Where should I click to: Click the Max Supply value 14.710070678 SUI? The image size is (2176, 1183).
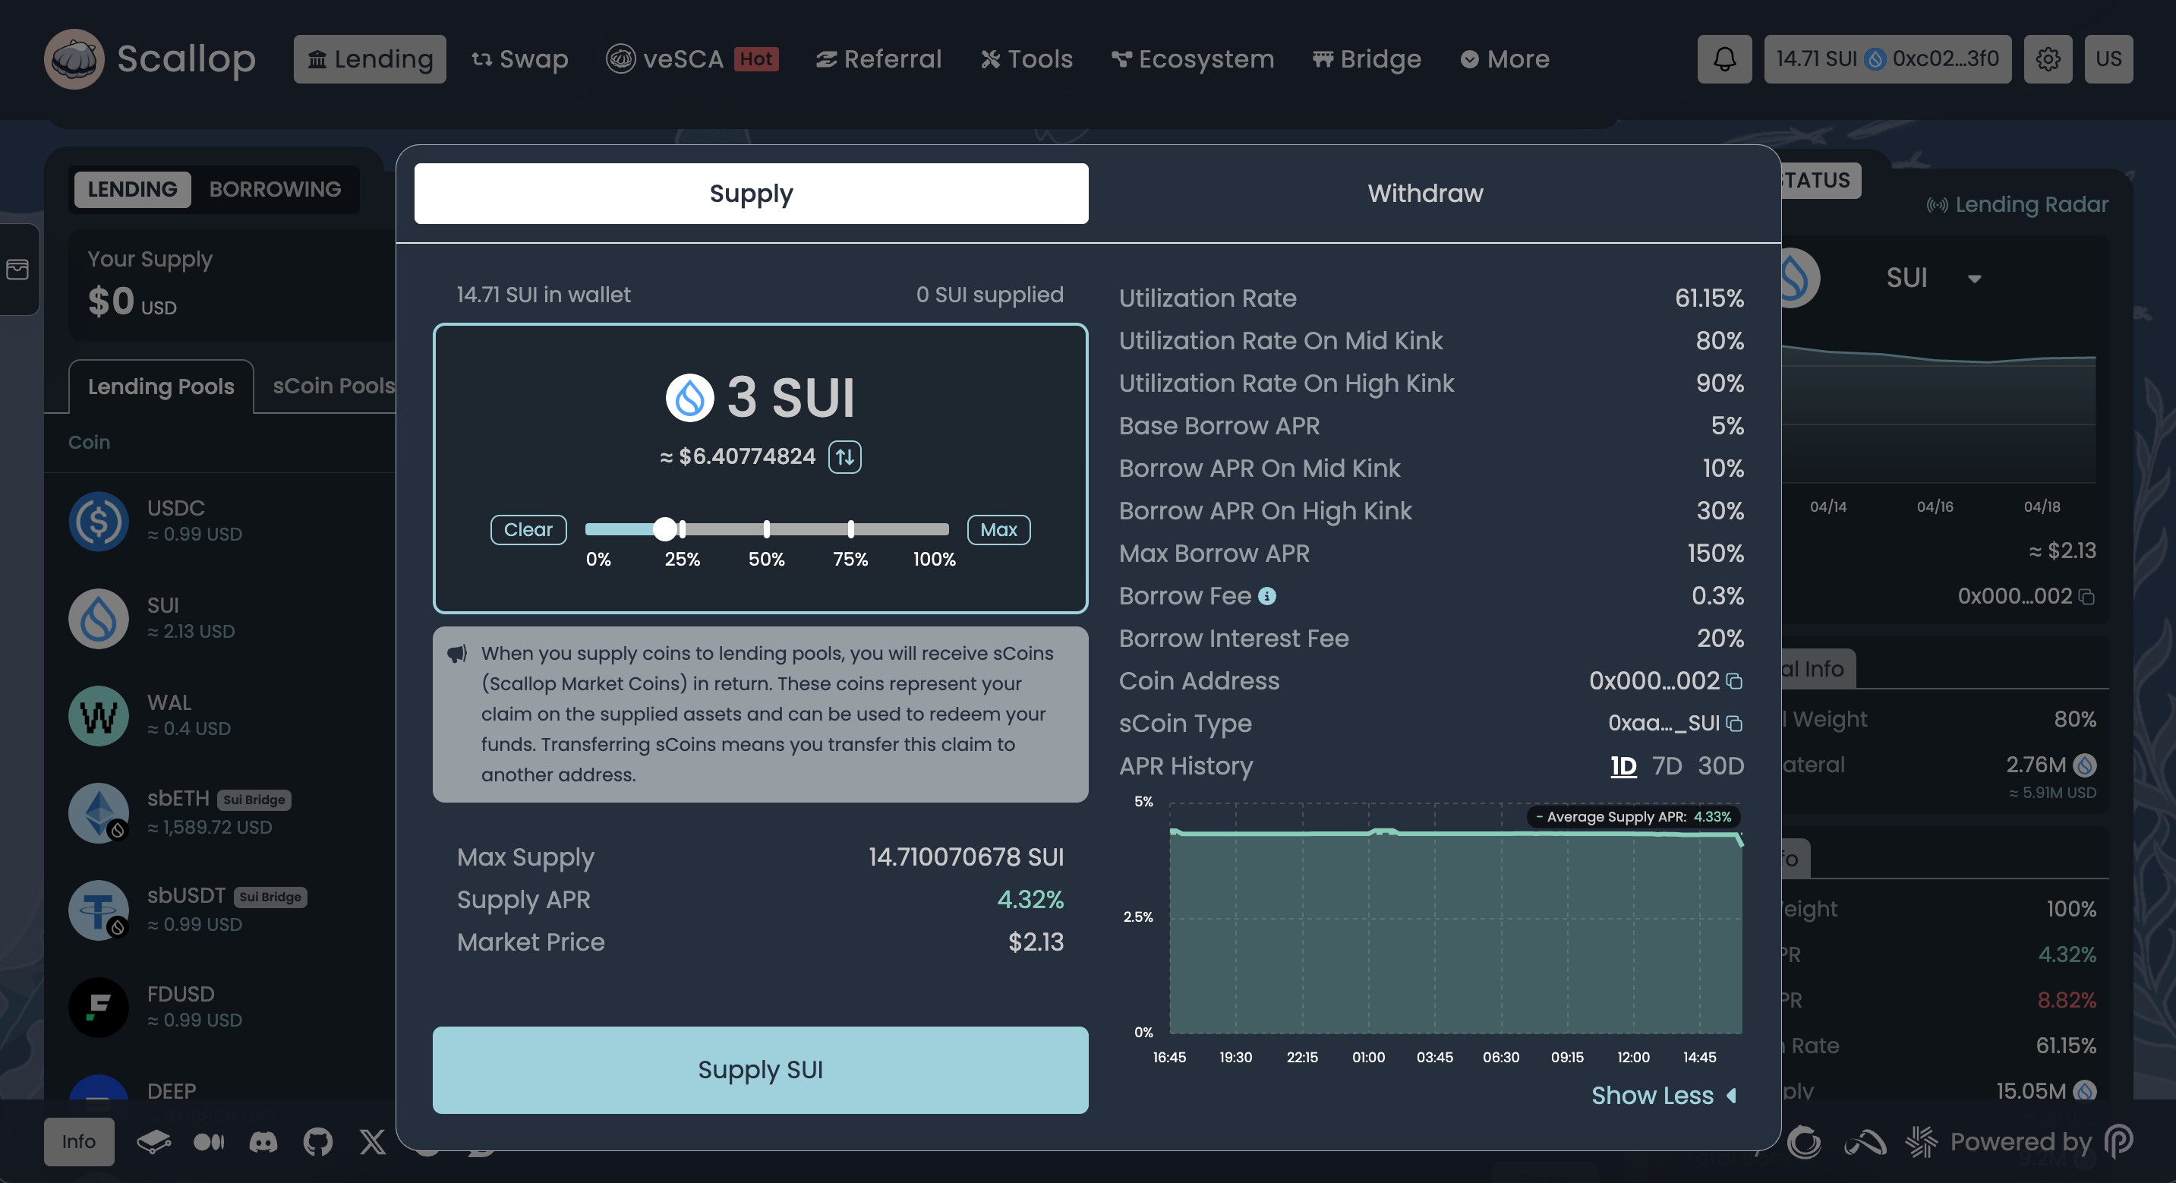[x=966, y=856]
